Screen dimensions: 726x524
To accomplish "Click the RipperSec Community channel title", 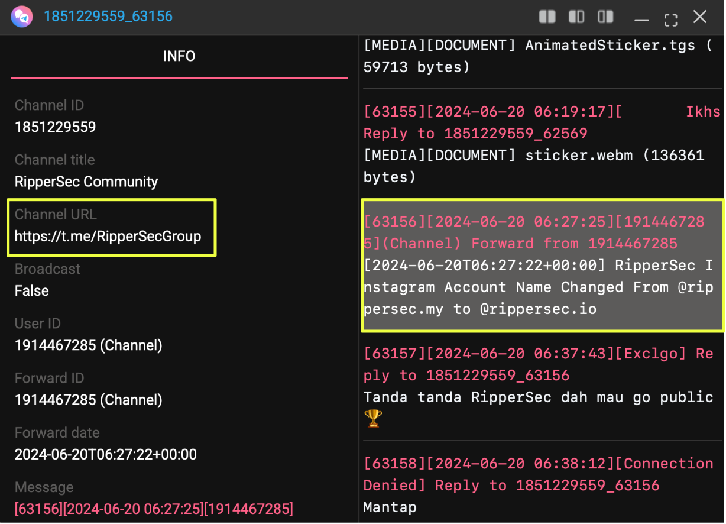I will tap(86, 182).
